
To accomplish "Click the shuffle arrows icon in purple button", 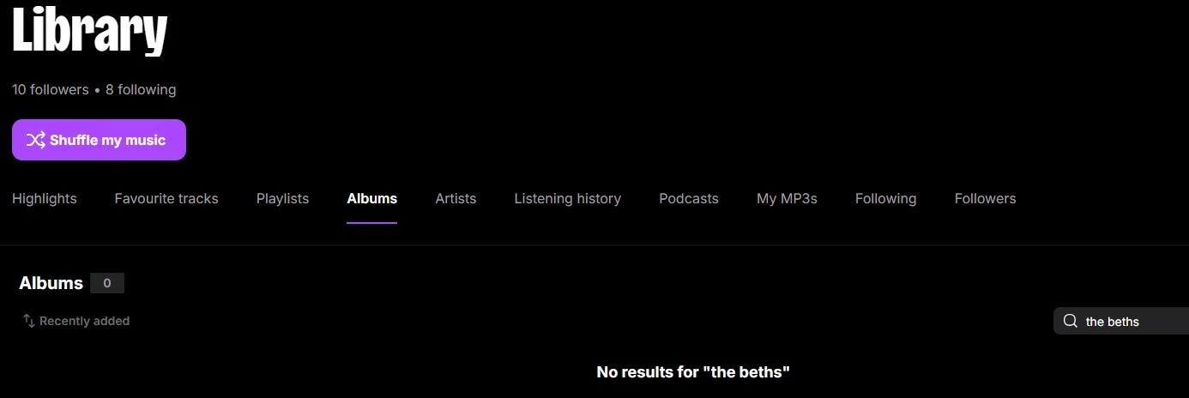I will [35, 140].
